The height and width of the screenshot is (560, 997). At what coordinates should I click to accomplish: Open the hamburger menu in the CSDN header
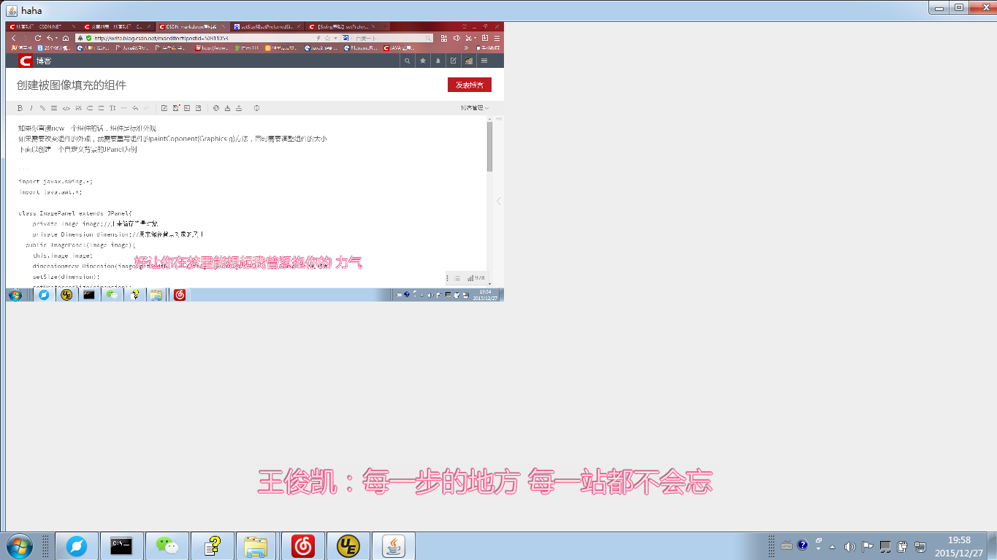pyautogui.click(x=484, y=61)
